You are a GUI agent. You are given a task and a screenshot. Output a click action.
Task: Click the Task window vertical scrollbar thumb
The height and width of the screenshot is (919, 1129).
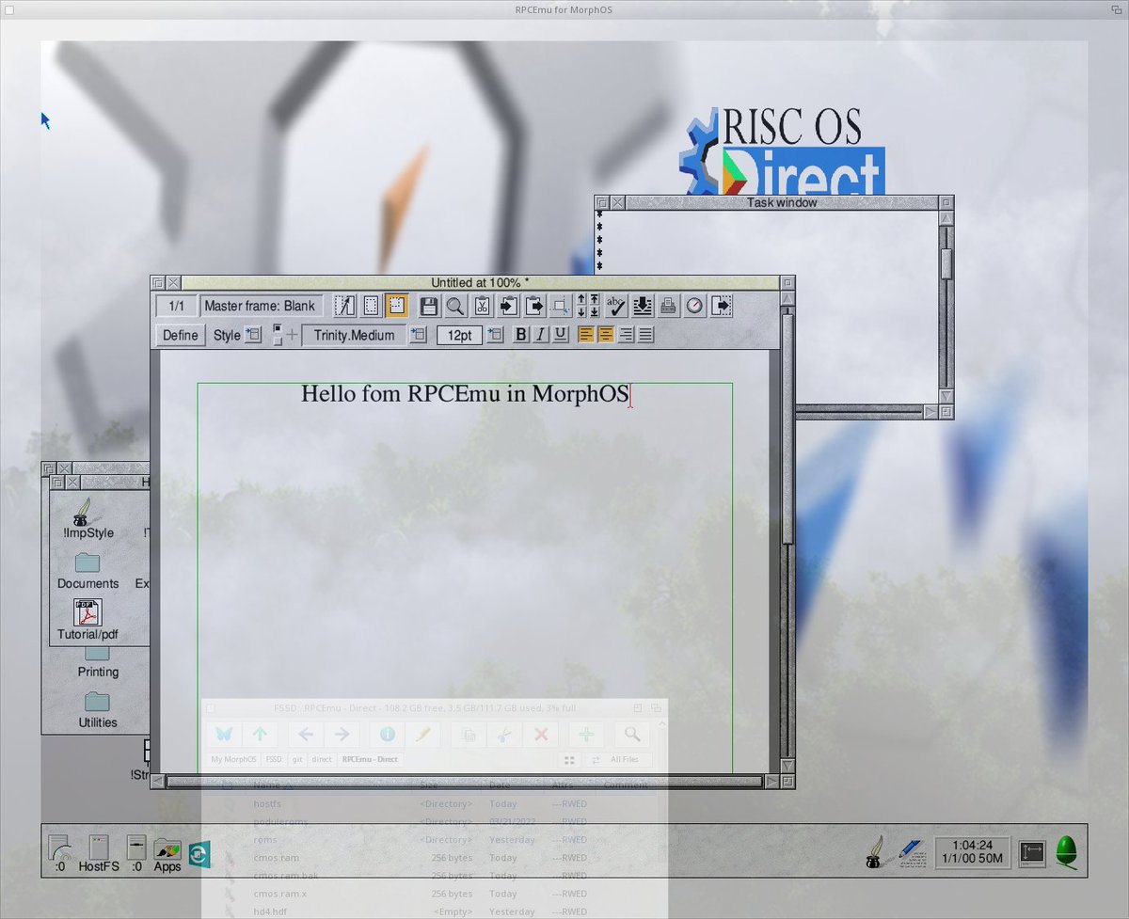pos(946,262)
